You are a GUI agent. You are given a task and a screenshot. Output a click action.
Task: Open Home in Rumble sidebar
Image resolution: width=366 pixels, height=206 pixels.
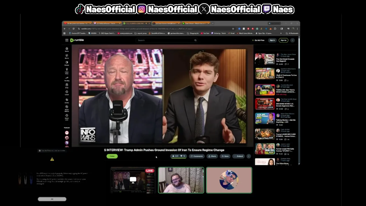67,49
